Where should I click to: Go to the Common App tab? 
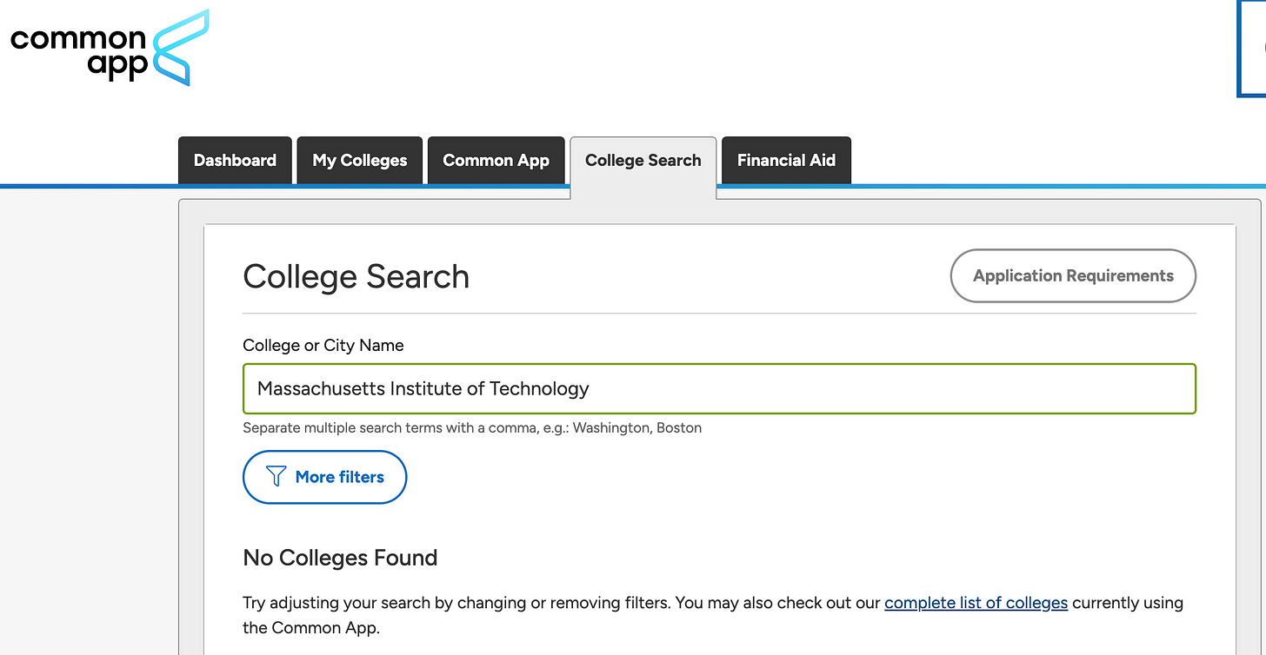[496, 161]
